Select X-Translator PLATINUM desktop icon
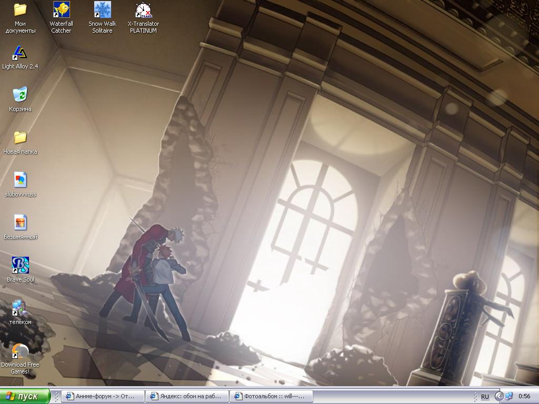The image size is (539, 404). pos(143,10)
